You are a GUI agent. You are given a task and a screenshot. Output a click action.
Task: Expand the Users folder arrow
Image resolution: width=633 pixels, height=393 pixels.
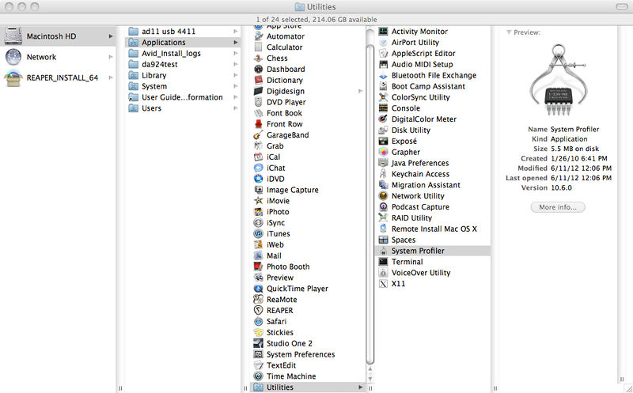[235, 108]
